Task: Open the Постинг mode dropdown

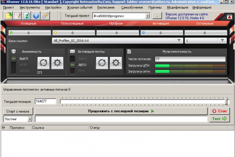Action: coord(30,119)
